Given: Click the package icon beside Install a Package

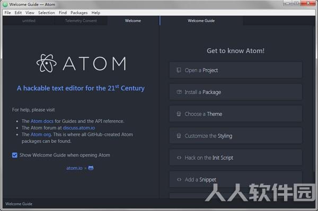Looking at the screenshot, I should pos(179,92).
